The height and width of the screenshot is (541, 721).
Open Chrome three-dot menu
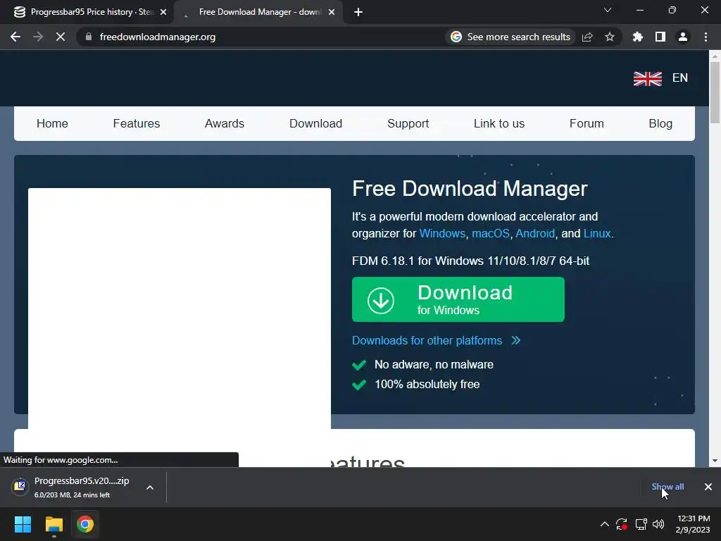(706, 37)
